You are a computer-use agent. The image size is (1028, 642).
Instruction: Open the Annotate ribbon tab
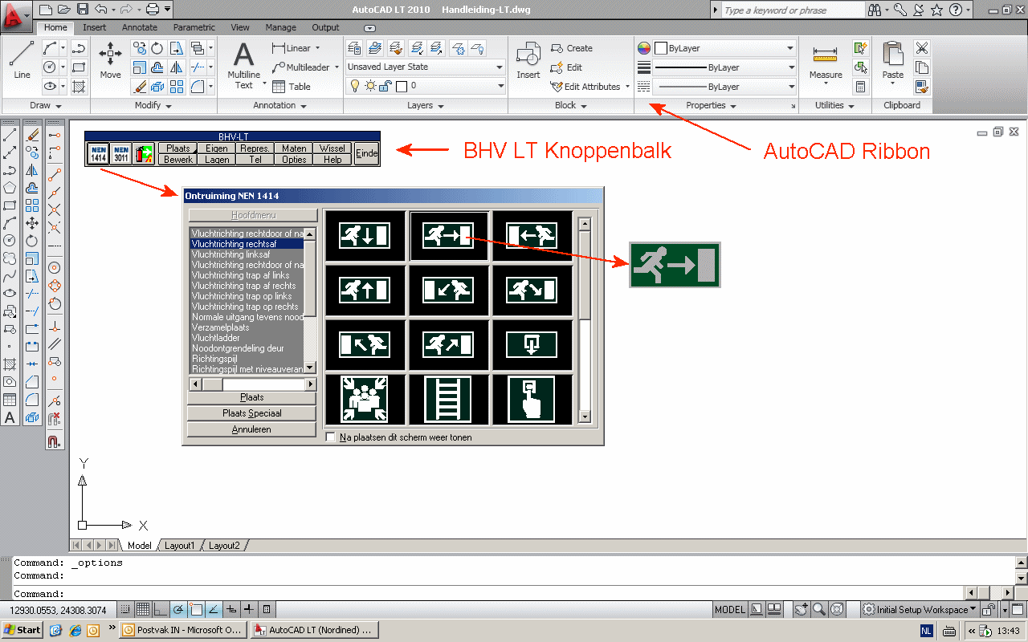(140, 27)
